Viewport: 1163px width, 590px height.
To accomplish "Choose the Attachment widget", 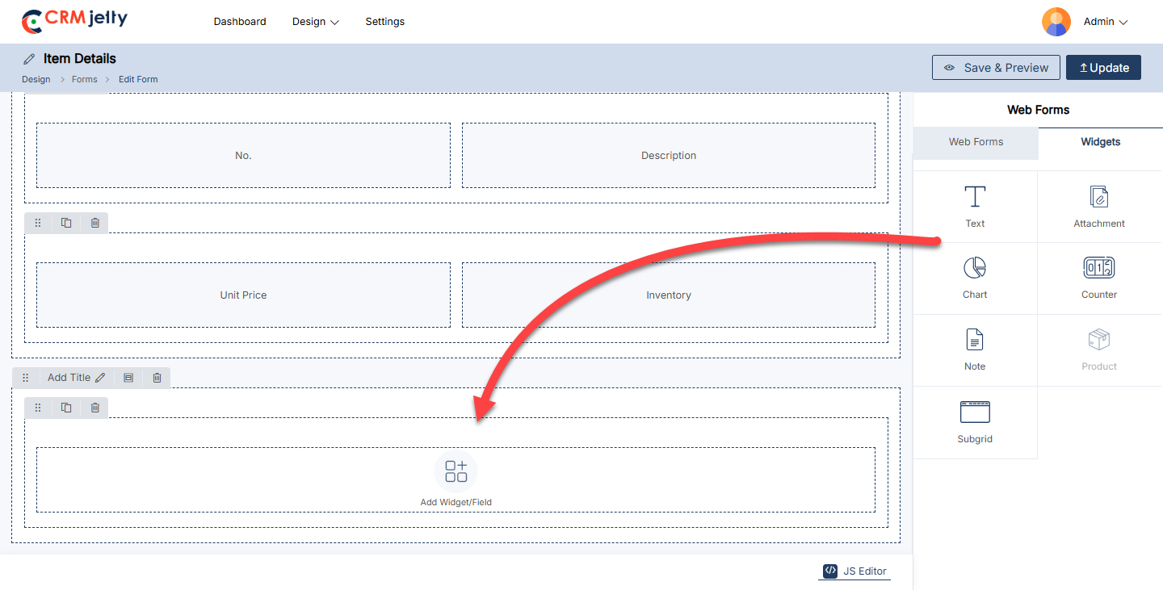I will pos(1098,197).
